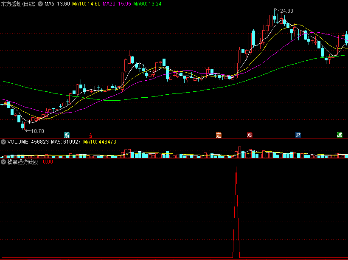Click the low price label 10.70

(37, 131)
